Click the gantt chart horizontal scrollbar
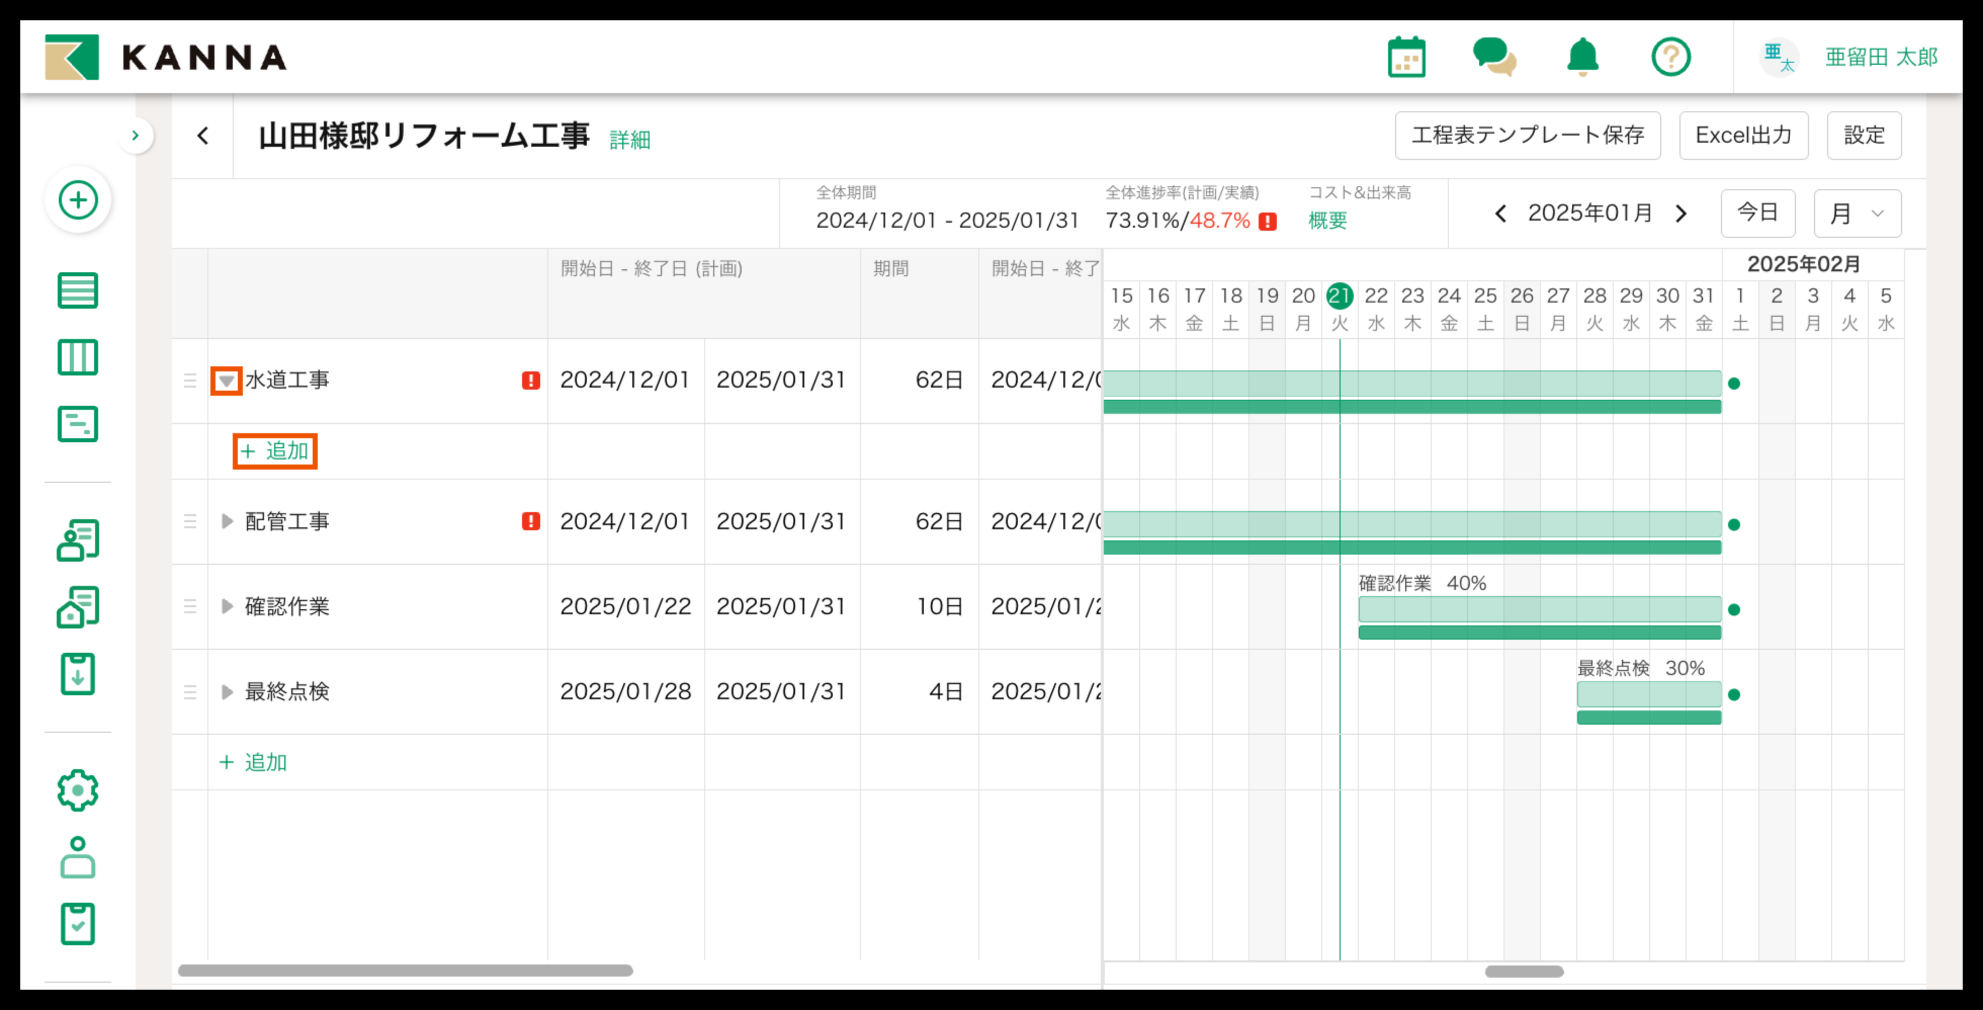 pos(1524,972)
